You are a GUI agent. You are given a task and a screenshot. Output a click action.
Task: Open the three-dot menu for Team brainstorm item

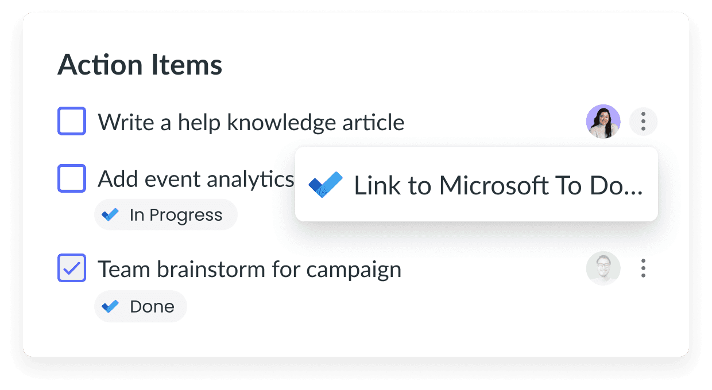pos(643,268)
